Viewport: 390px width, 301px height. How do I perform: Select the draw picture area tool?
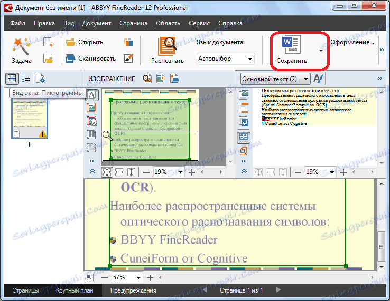click(91, 108)
